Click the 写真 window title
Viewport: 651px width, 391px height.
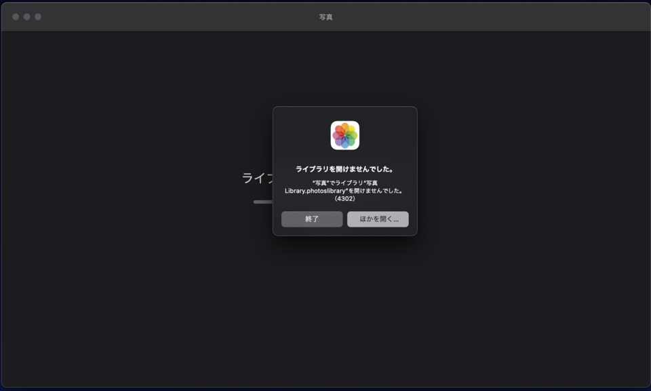[326, 17]
